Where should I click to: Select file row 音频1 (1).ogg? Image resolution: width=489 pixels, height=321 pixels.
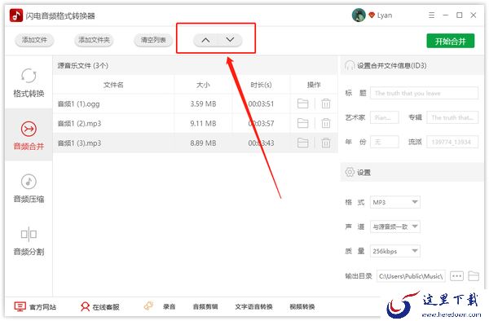point(196,103)
